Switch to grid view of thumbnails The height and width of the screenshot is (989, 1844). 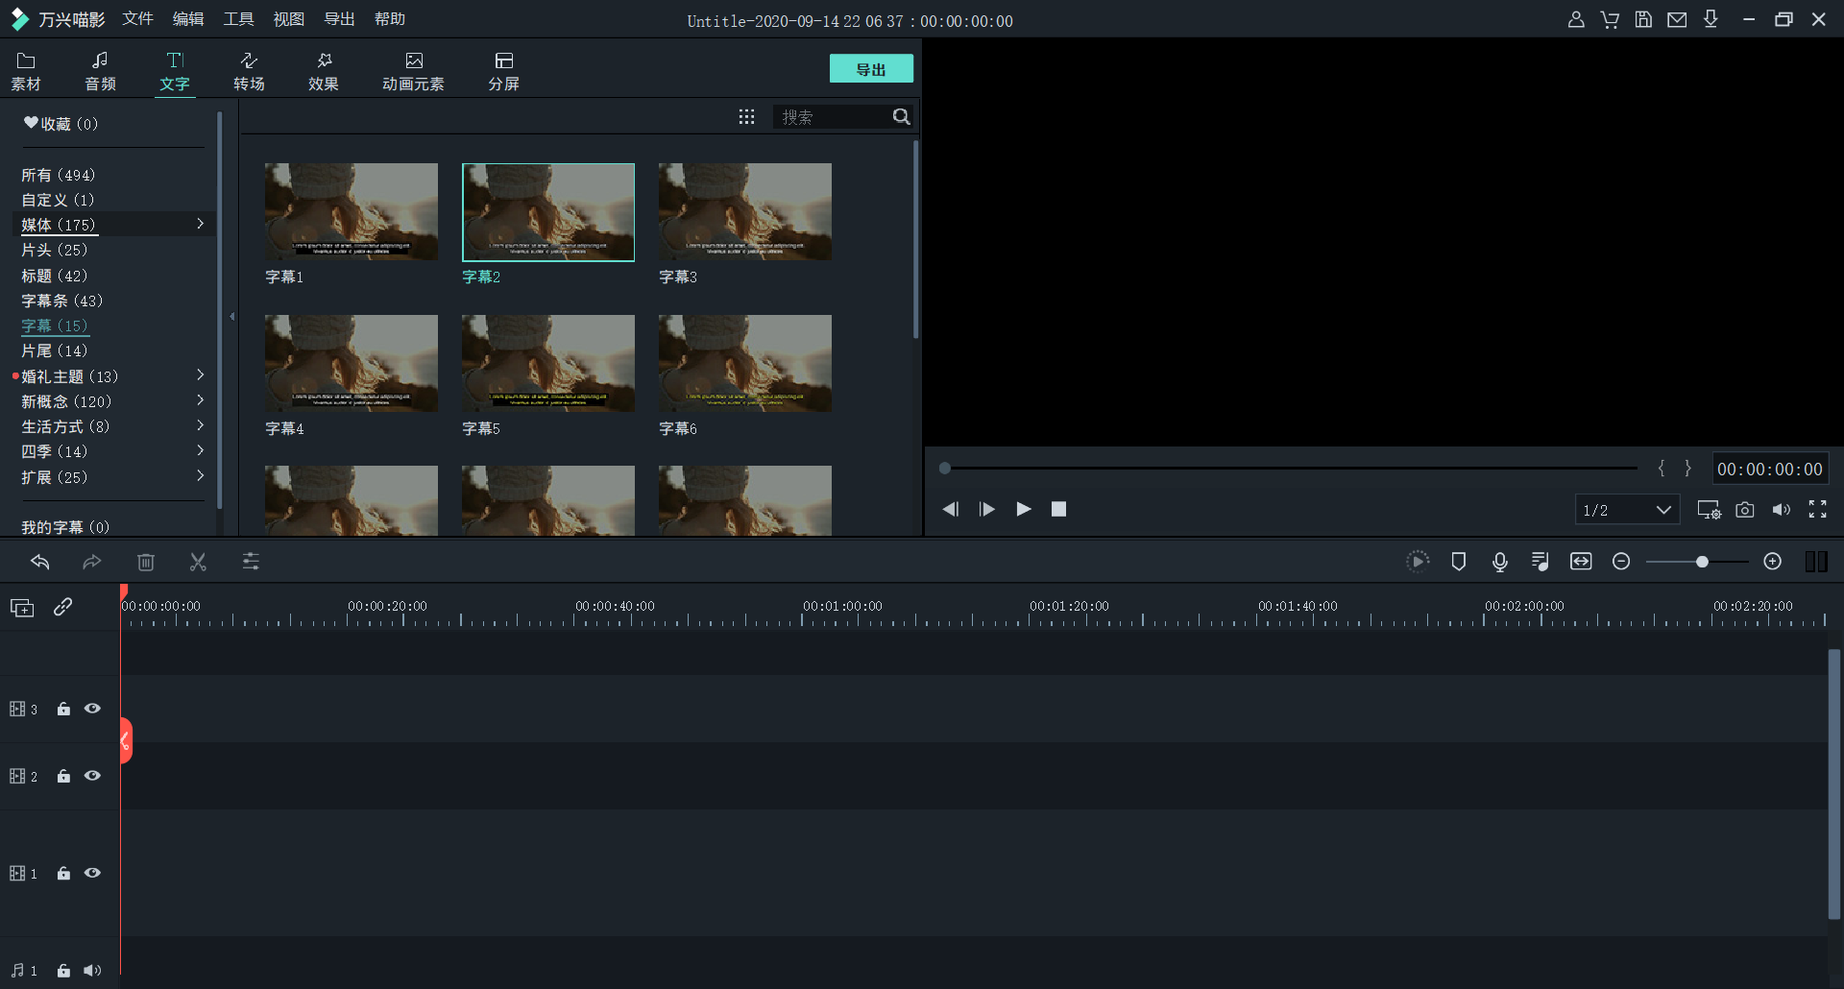pos(746,117)
